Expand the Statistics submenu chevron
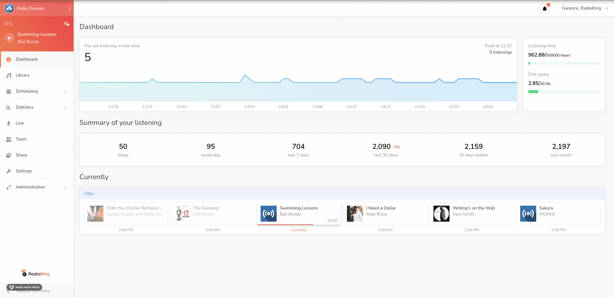The height and width of the screenshot is (297, 614). (x=65, y=107)
